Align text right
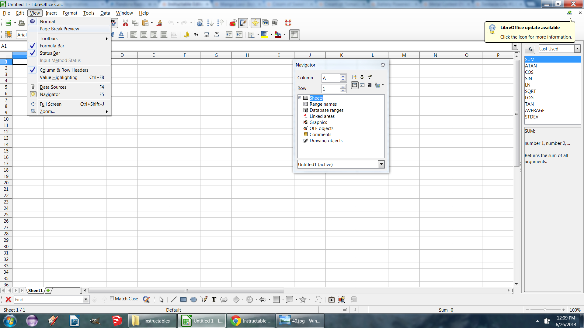The height and width of the screenshot is (328, 584). tap(154, 35)
